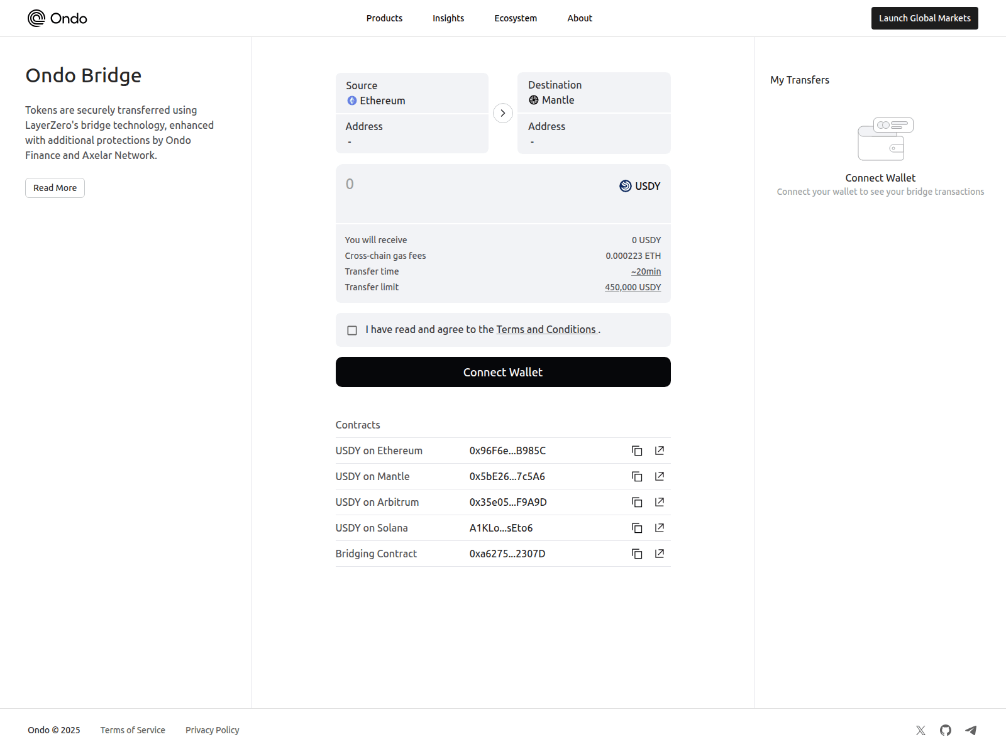Click the 0x5bE26...7c5A6 address text
This screenshot has height=754, width=1006.
507,476
